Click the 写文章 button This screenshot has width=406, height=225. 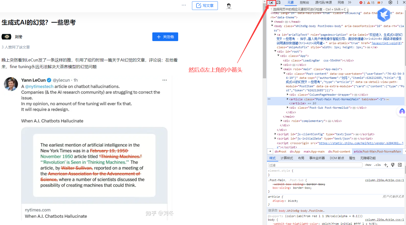point(205,6)
